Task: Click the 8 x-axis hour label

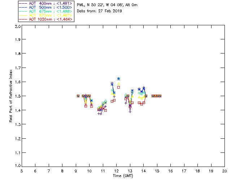Action: tap(62, 171)
